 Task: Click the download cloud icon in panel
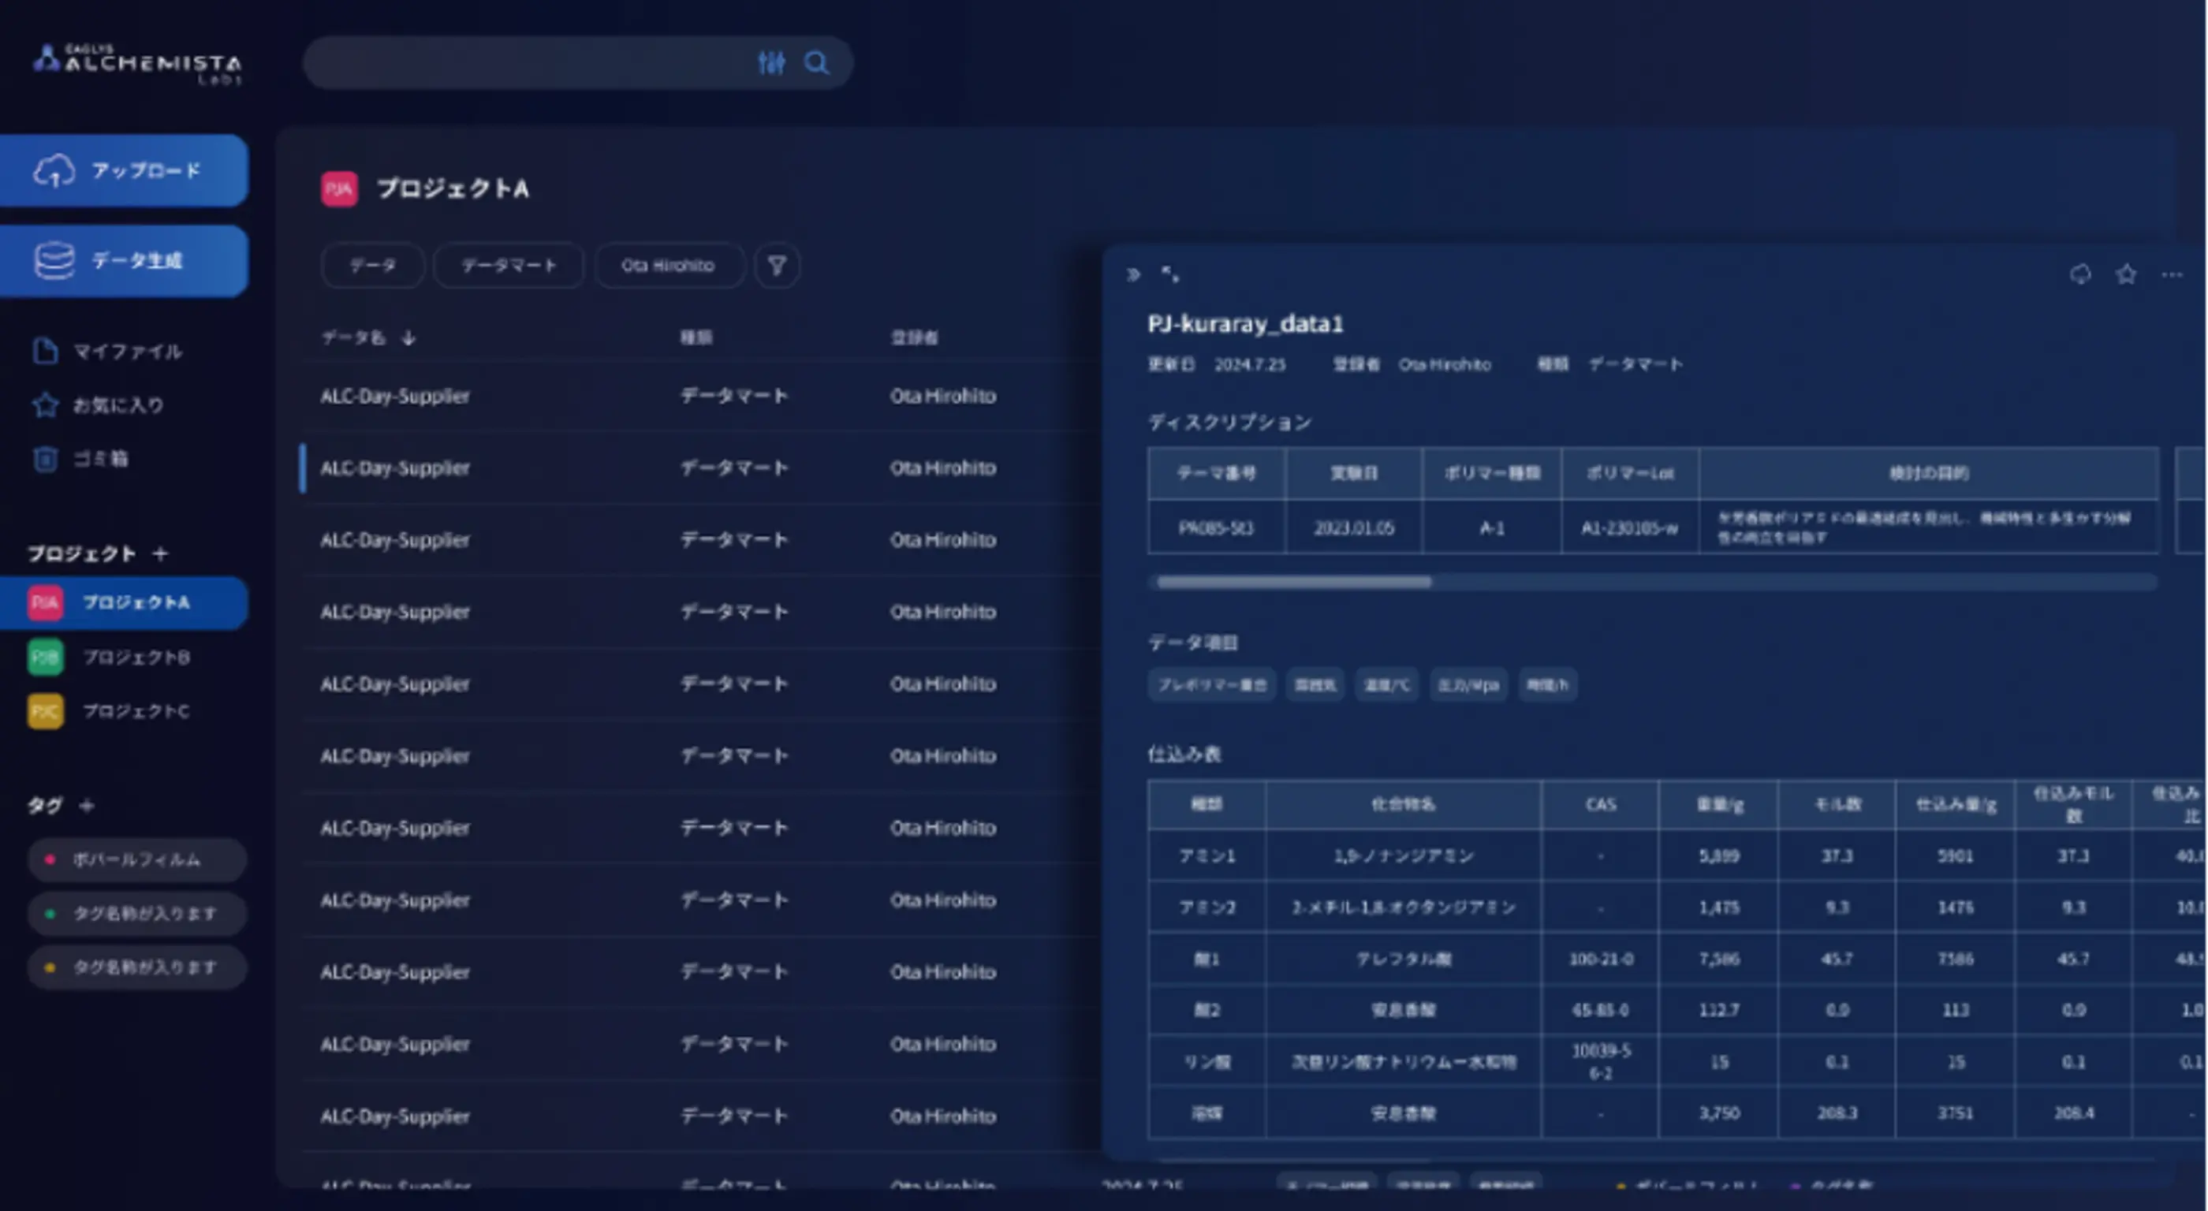pyautogui.click(x=2080, y=274)
